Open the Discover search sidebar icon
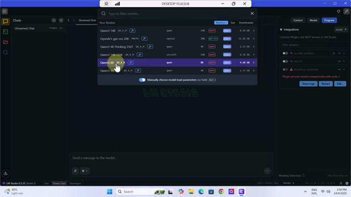The width and height of the screenshot is (351, 197). [5, 52]
